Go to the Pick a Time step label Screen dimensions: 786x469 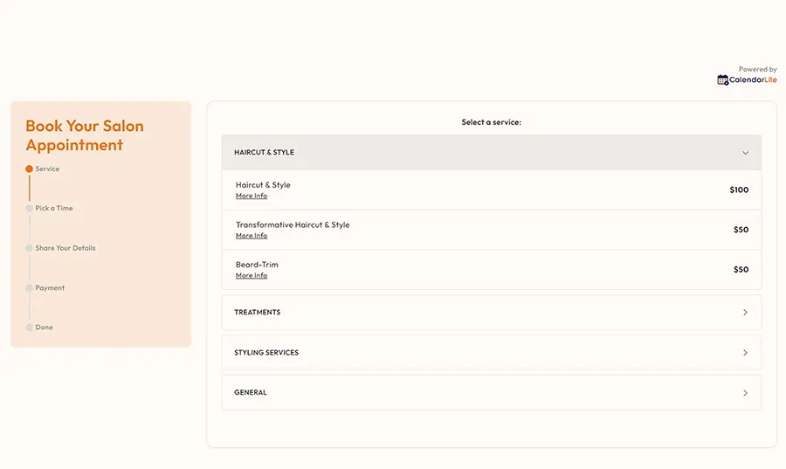coord(53,209)
